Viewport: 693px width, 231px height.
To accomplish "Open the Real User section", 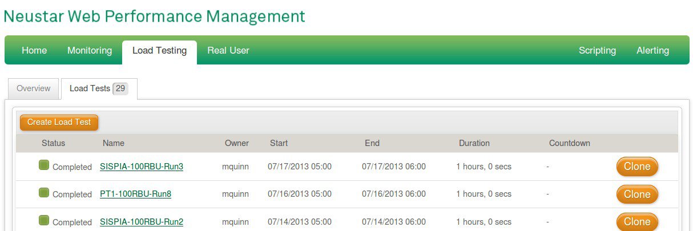I will click(228, 50).
